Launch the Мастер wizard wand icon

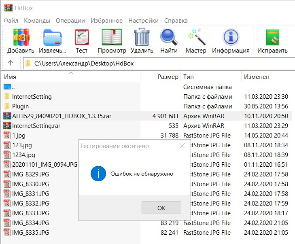pos(196,37)
